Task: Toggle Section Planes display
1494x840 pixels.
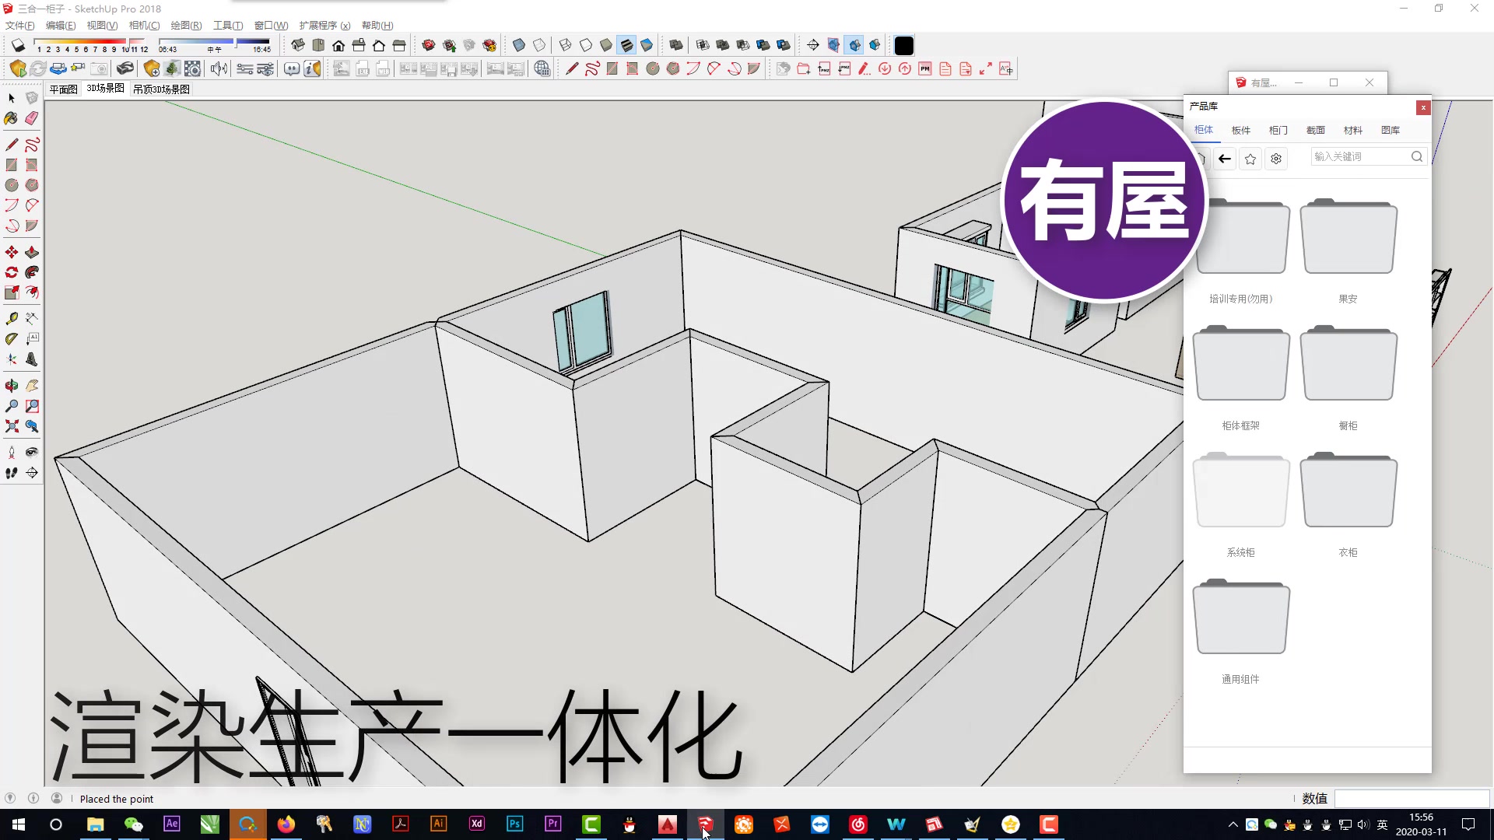Action: click(x=834, y=45)
